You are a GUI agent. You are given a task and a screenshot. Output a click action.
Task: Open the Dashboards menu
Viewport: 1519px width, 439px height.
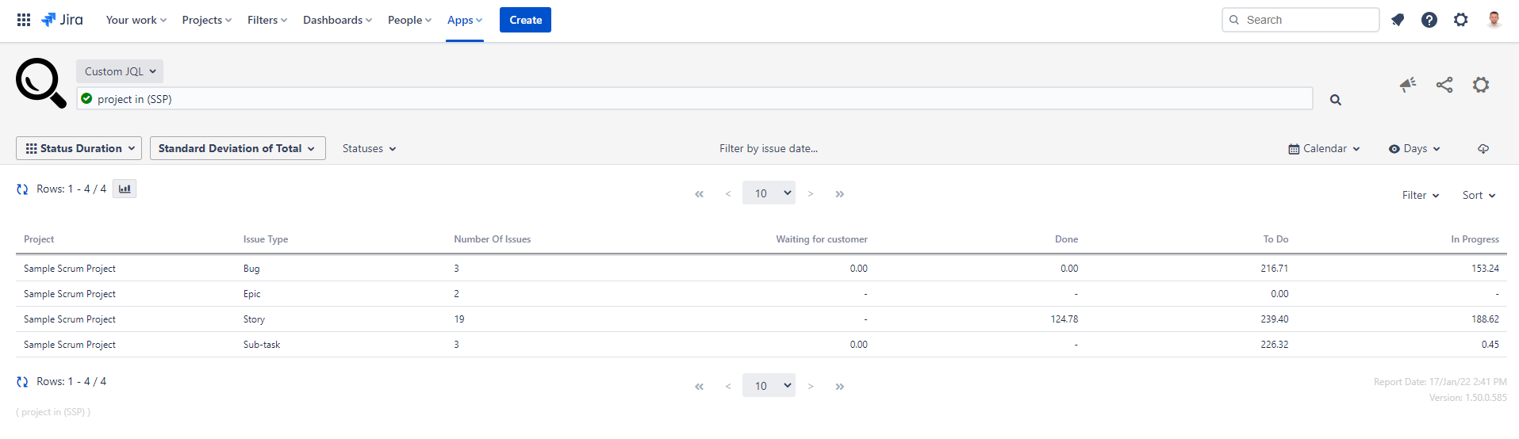337,20
